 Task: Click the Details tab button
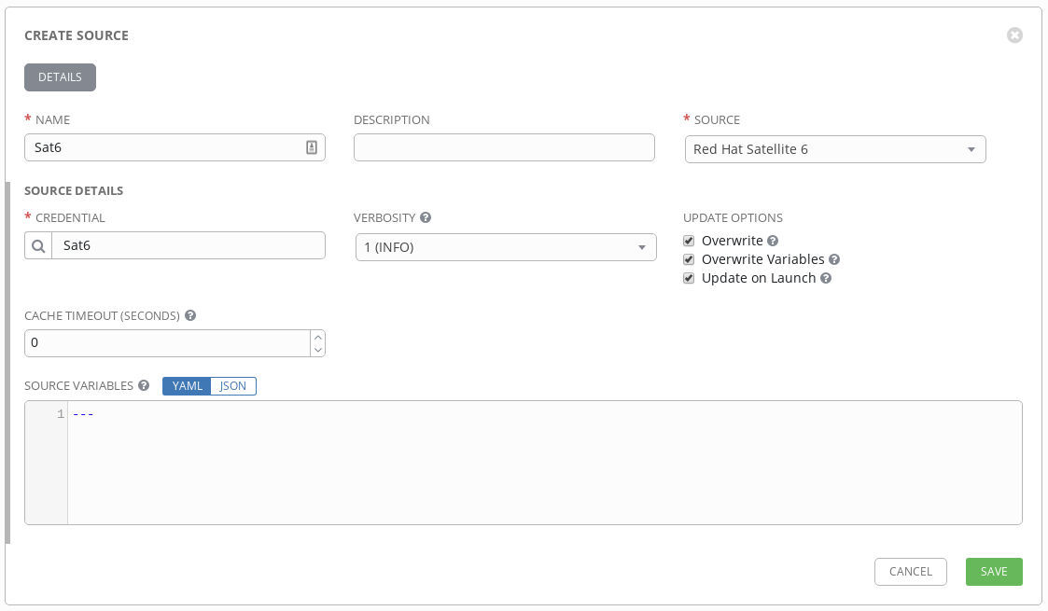click(60, 77)
